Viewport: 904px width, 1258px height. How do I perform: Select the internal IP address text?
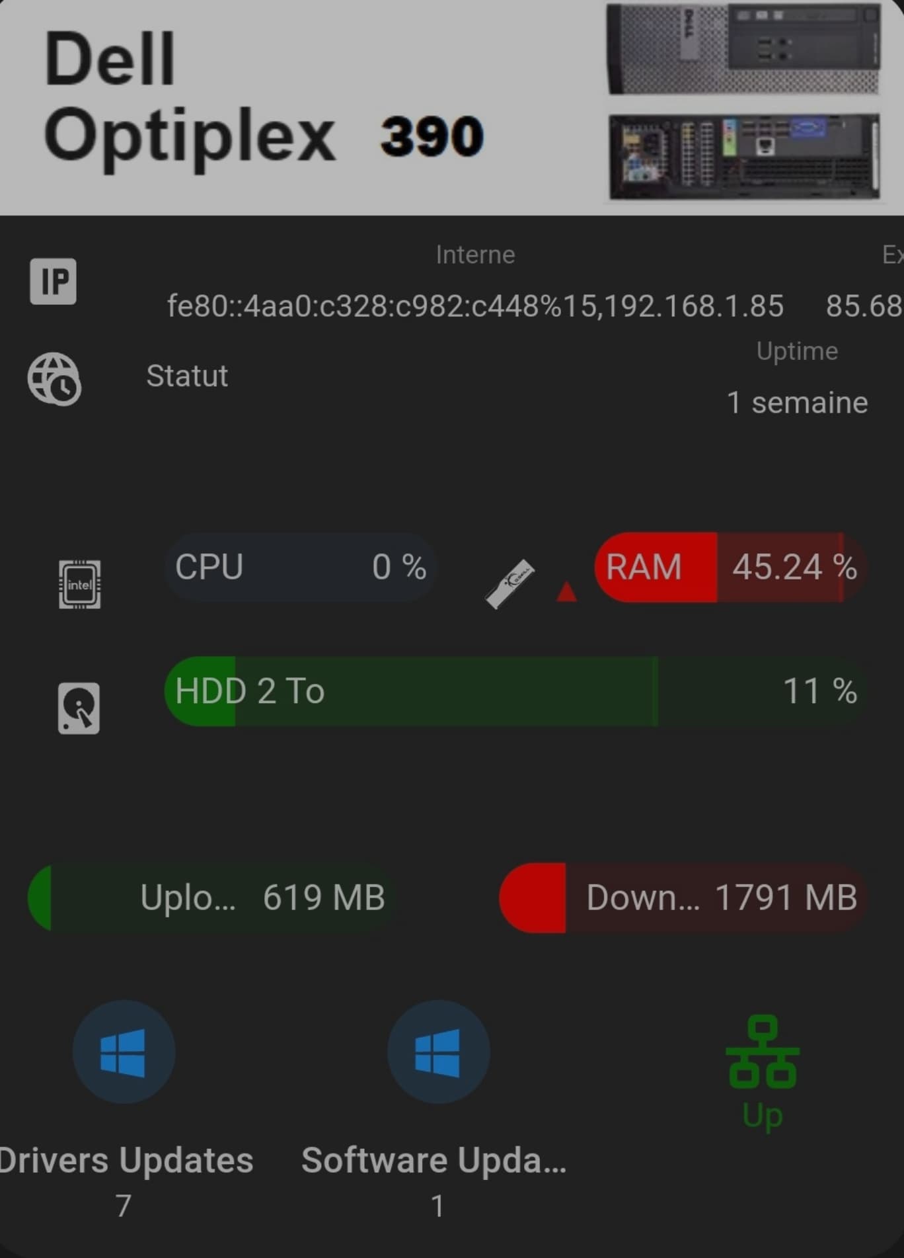tap(475, 306)
